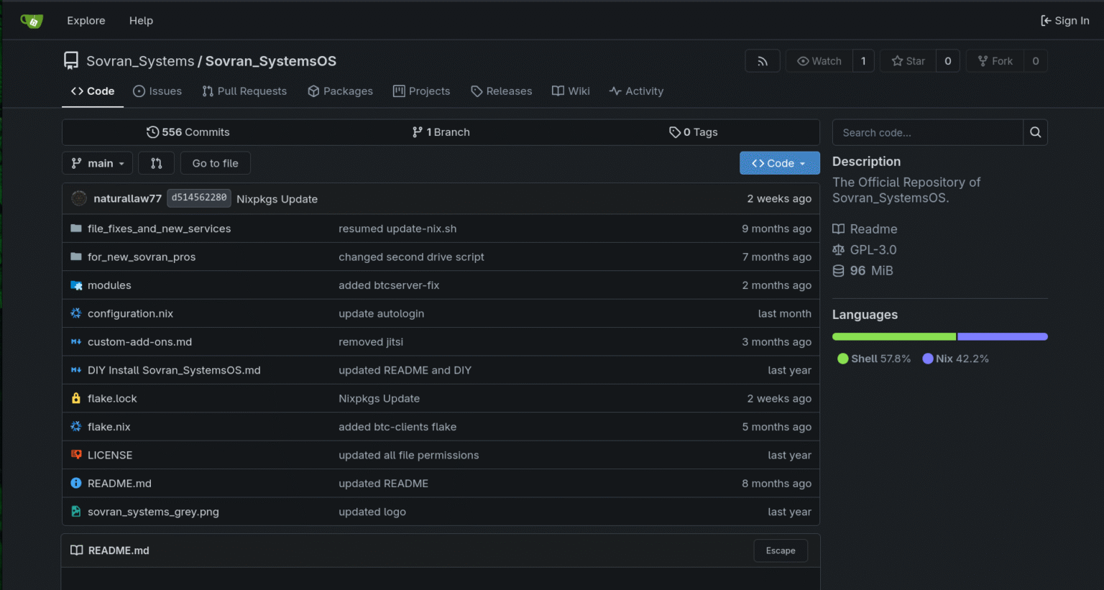
Task: Open the Pull Requests tab
Action: [x=244, y=91]
